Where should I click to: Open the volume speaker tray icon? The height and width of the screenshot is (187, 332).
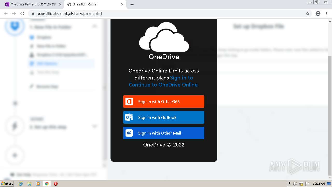click(295, 184)
